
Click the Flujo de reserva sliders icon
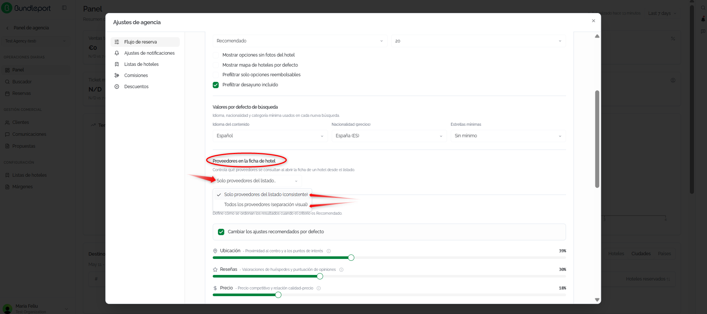click(117, 42)
